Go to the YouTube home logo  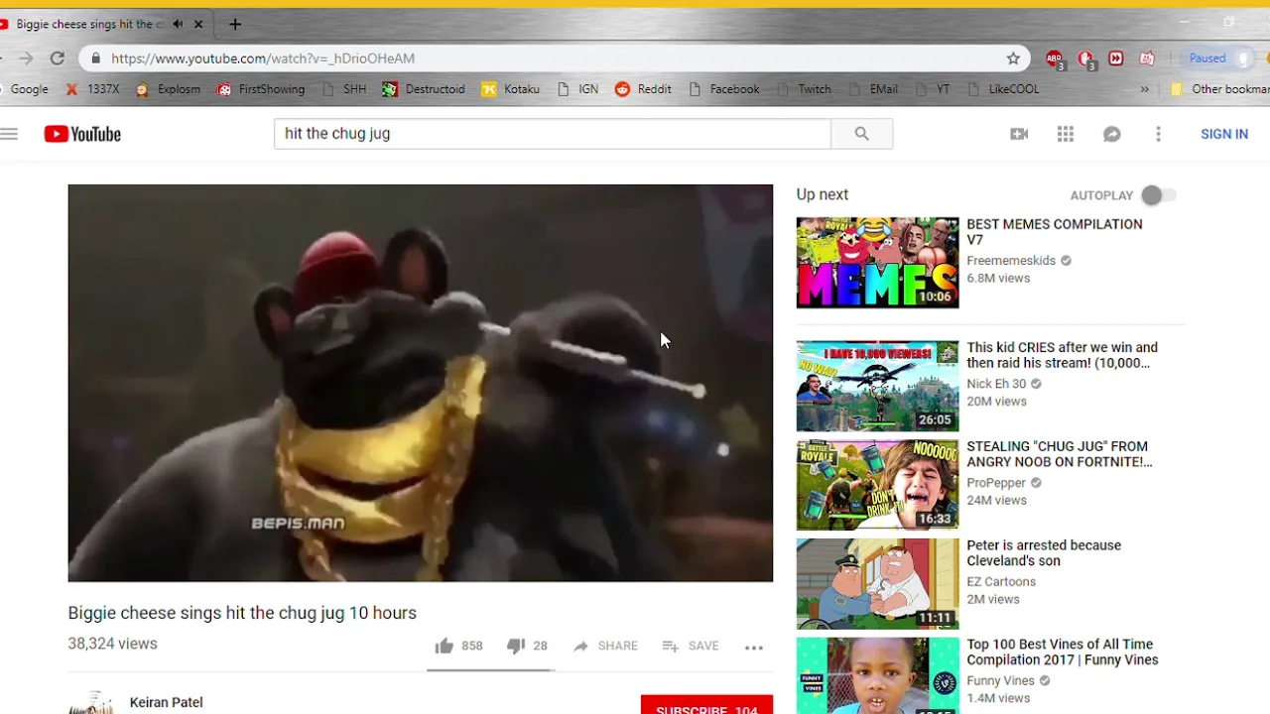[82, 134]
